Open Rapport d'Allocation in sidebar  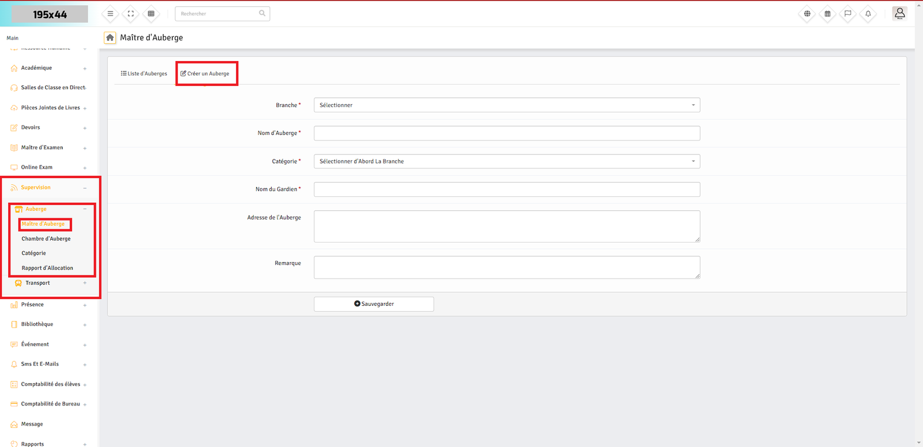tap(47, 268)
